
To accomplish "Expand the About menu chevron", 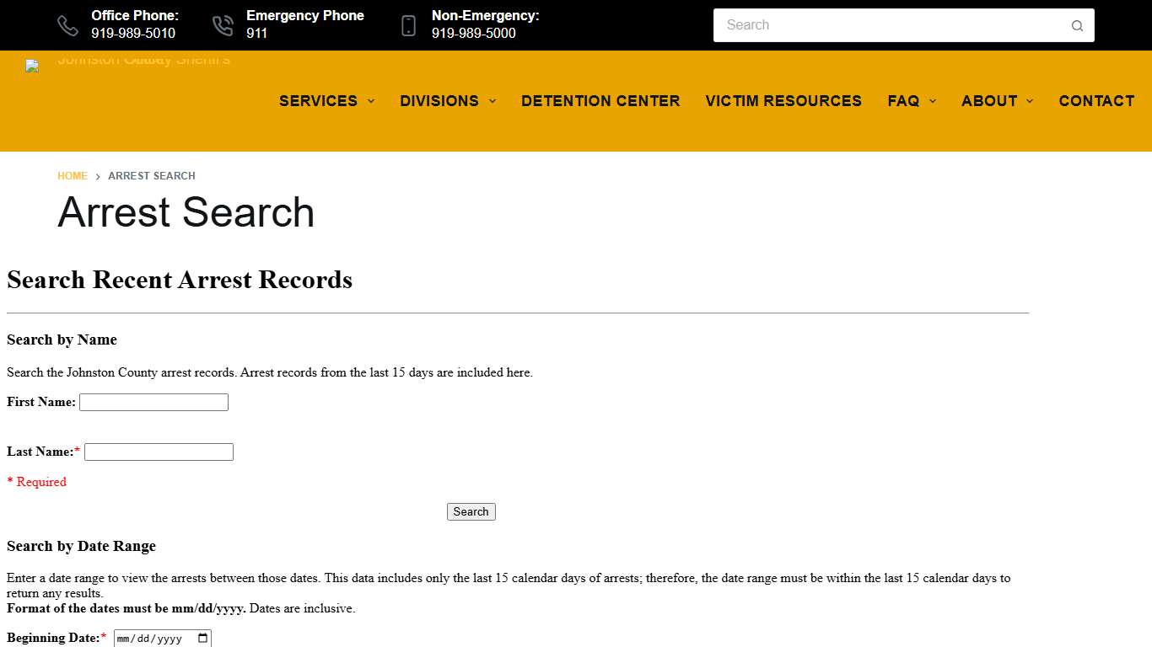I will [1030, 101].
